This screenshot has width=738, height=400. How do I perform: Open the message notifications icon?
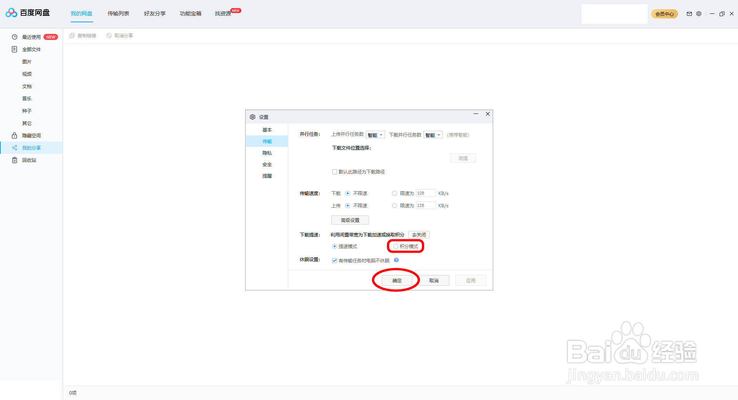tap(689, 14)
